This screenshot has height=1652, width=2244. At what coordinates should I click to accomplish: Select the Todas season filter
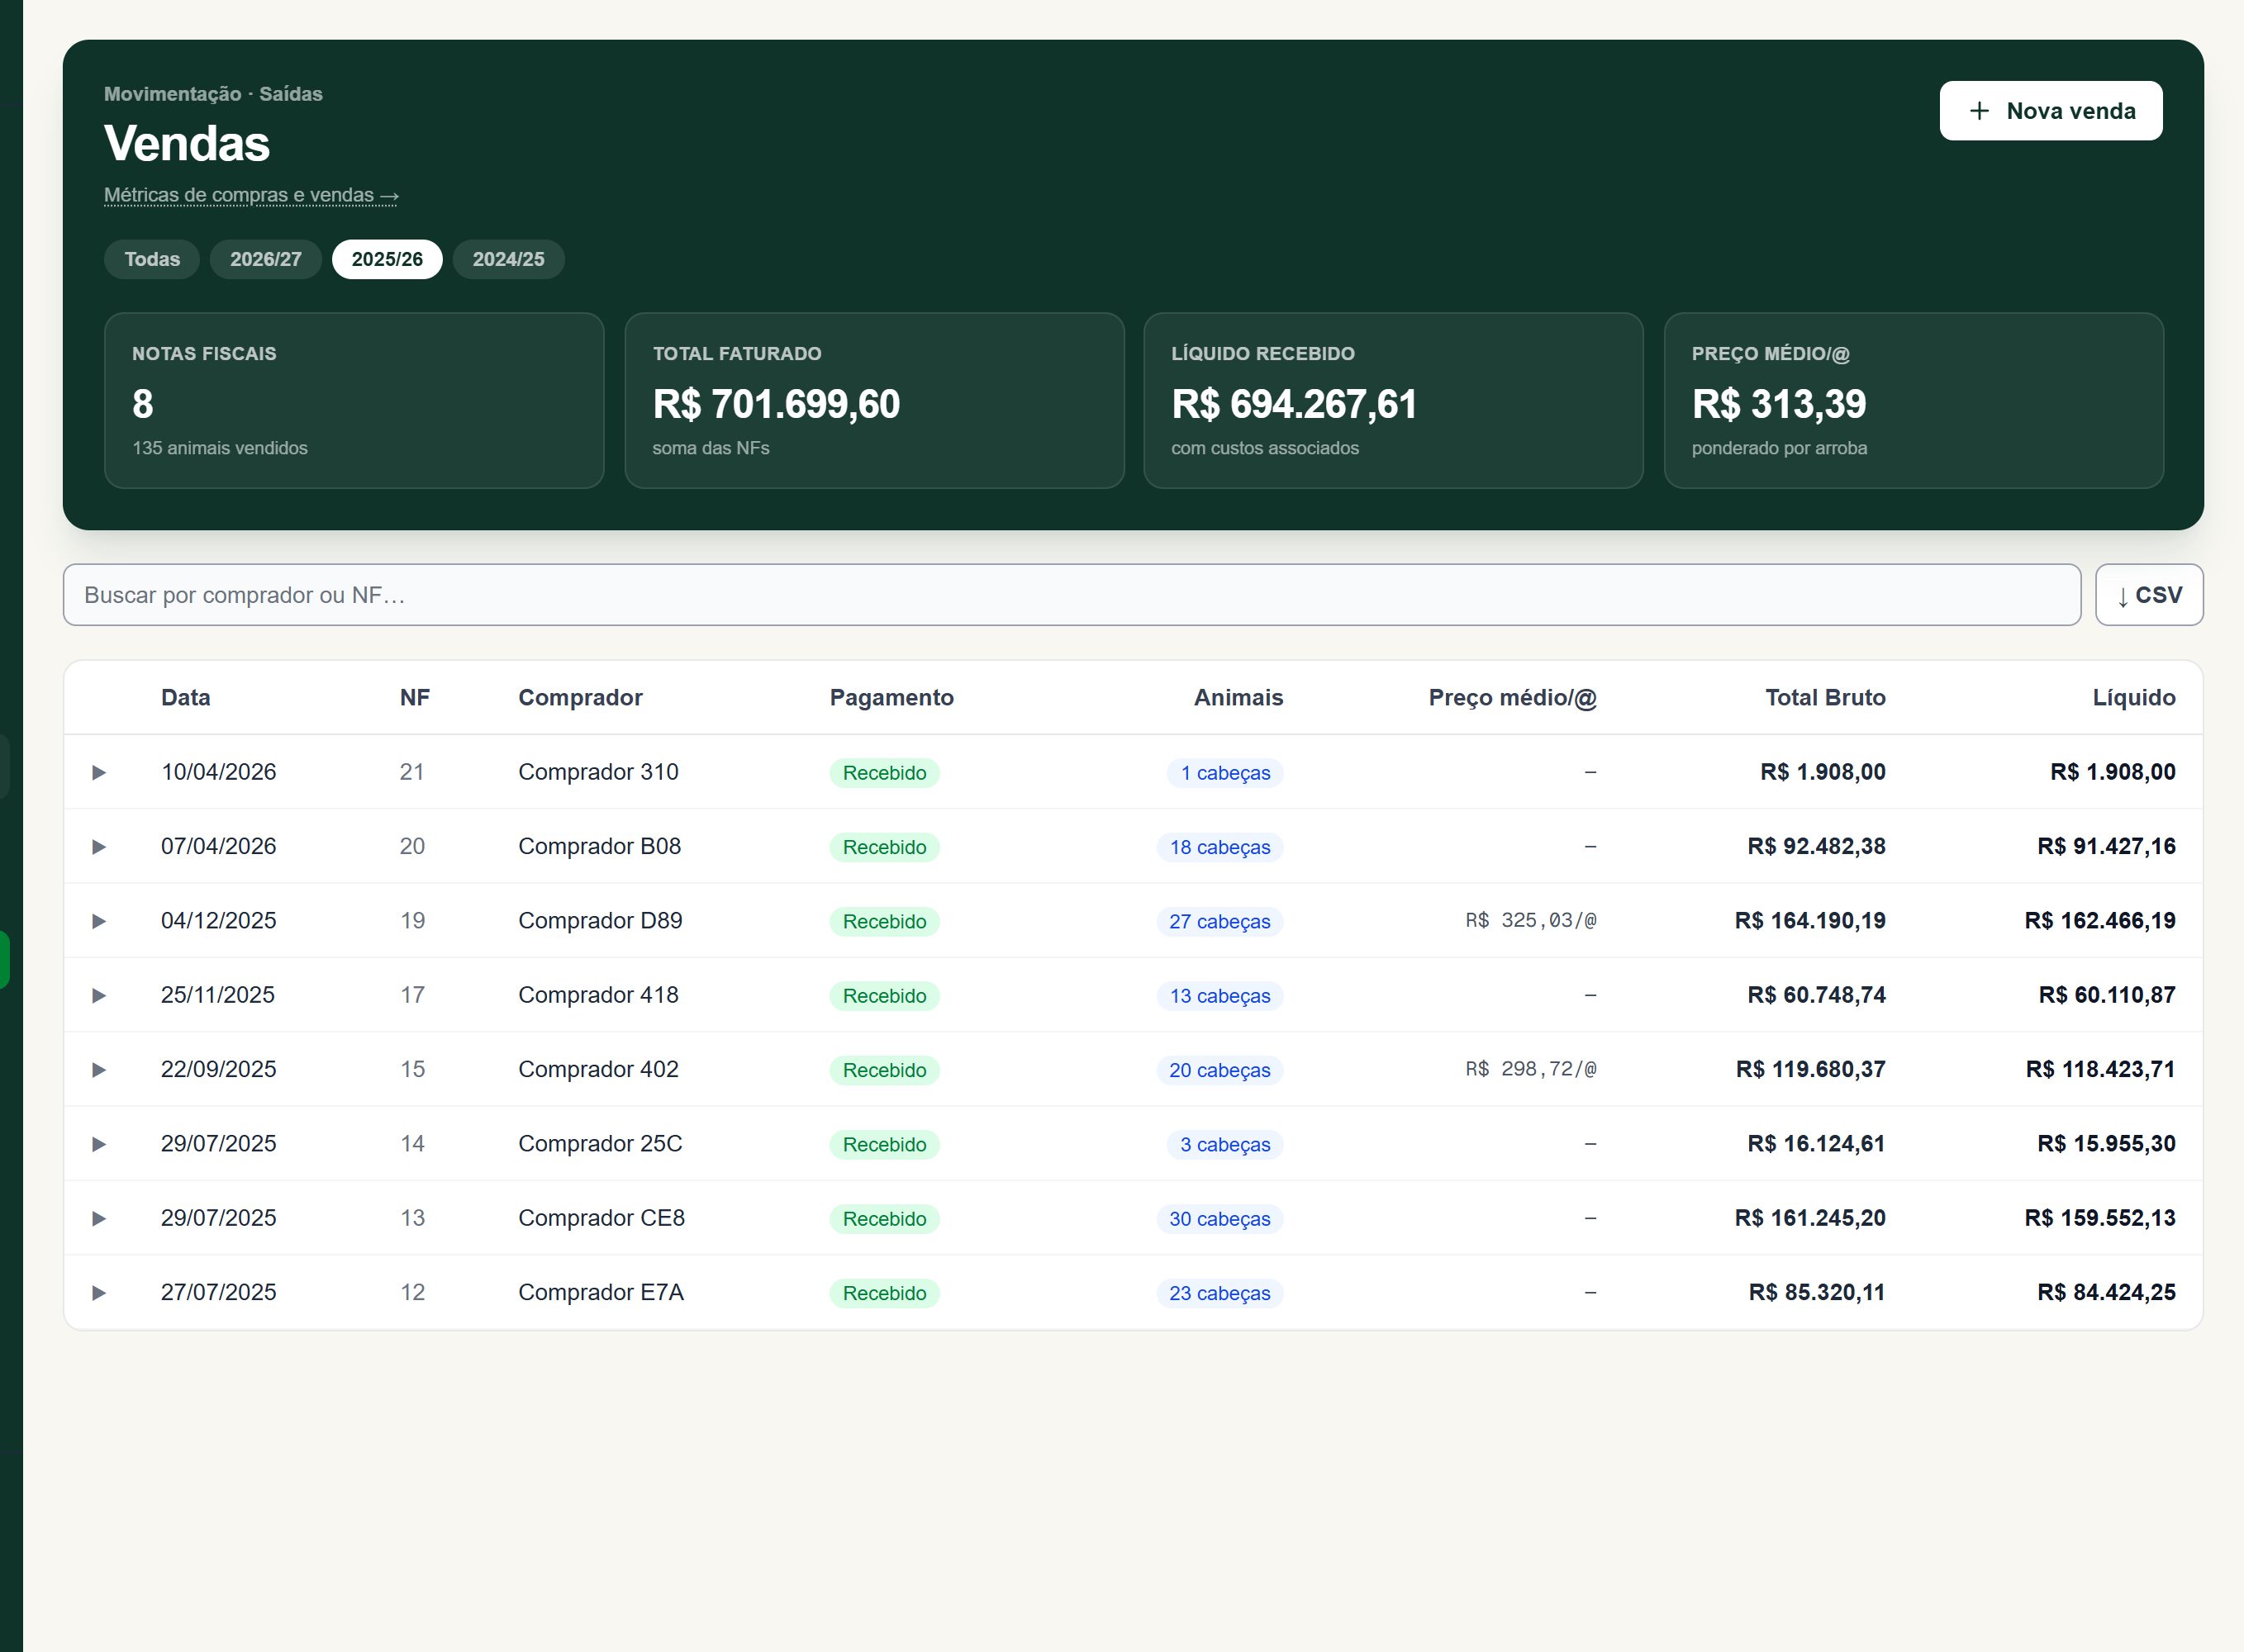pos(152,259)
